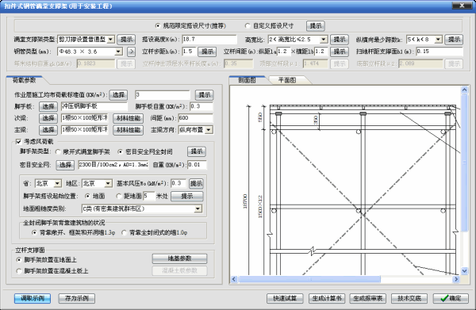Click 搭设高度H input field 18.7
Viewport: 476px width, 310px height.
209,40
